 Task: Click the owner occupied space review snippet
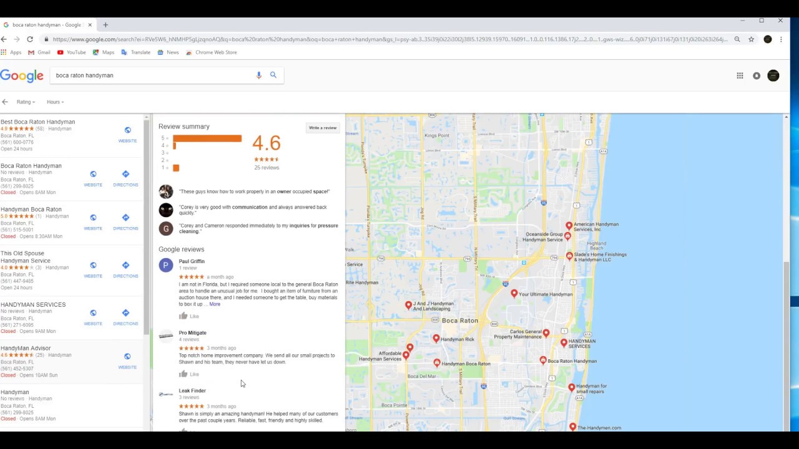tap(254, 191)
